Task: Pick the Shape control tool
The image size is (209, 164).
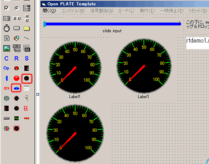Action: pyautogui.click(x=17, y=38)
